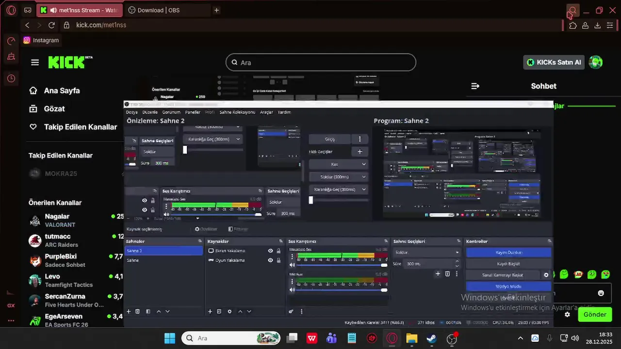Open the Kes quick transition dropdown
This screenshot has height=349, width=621.
tap(338, 164)
